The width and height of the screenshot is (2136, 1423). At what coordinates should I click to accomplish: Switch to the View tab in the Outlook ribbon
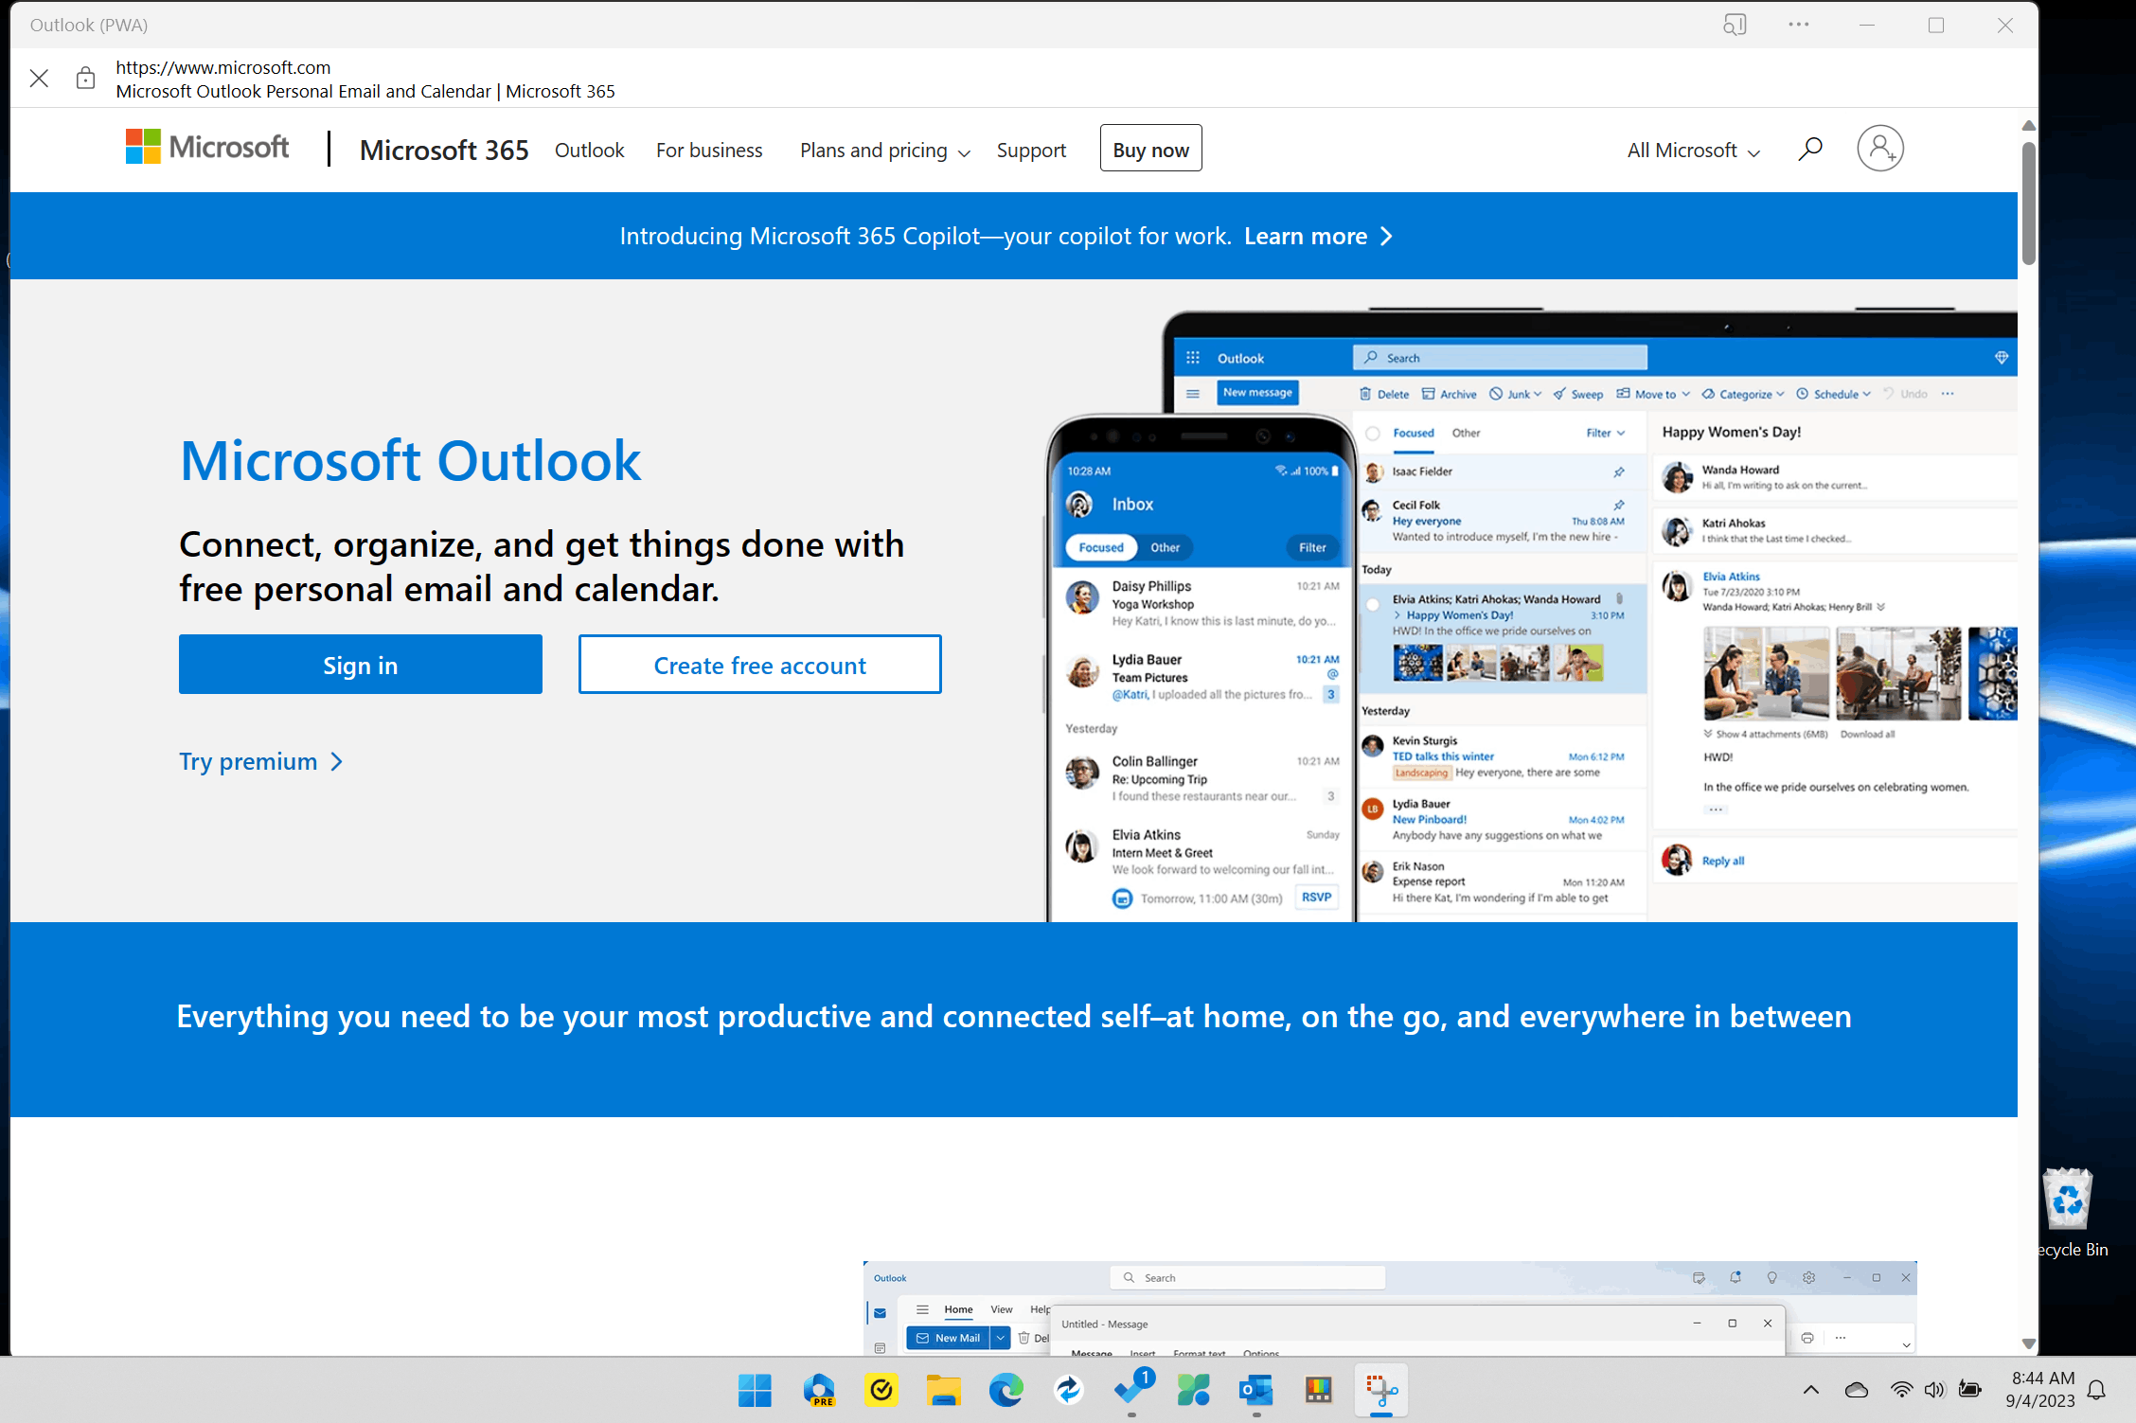1001,1309
